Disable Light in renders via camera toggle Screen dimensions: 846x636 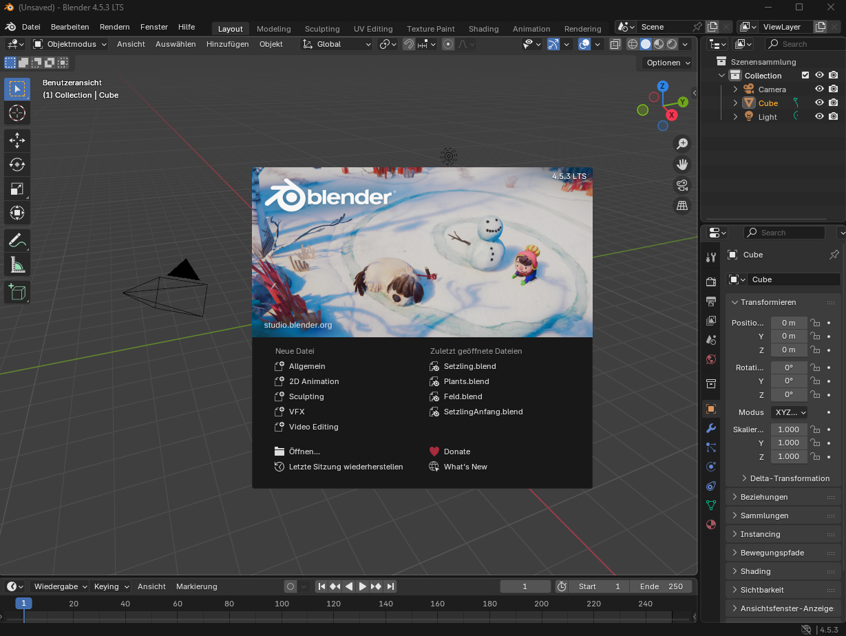834,116
